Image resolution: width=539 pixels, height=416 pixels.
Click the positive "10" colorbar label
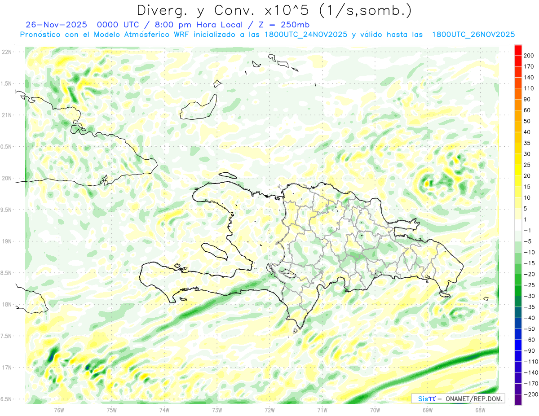click(x=528, y=198)
